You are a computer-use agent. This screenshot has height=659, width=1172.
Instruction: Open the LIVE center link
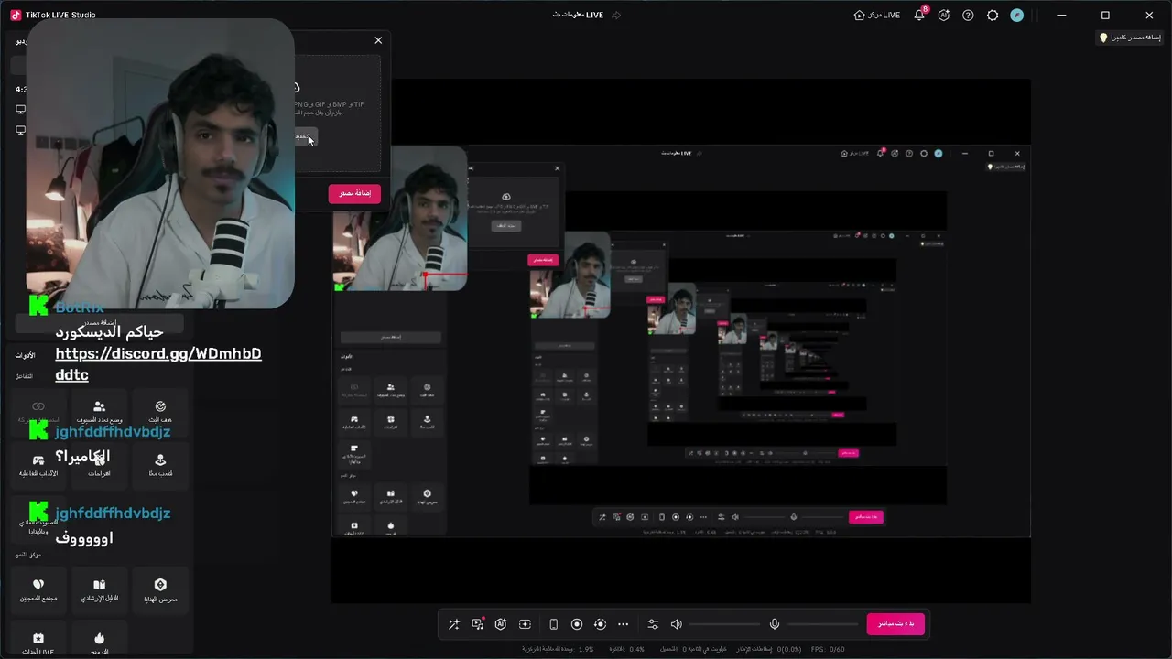[x=877, y=16]
